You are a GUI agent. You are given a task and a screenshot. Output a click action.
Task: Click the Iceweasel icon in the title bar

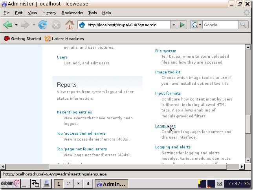pyautogui.click(x=4, y=4)
